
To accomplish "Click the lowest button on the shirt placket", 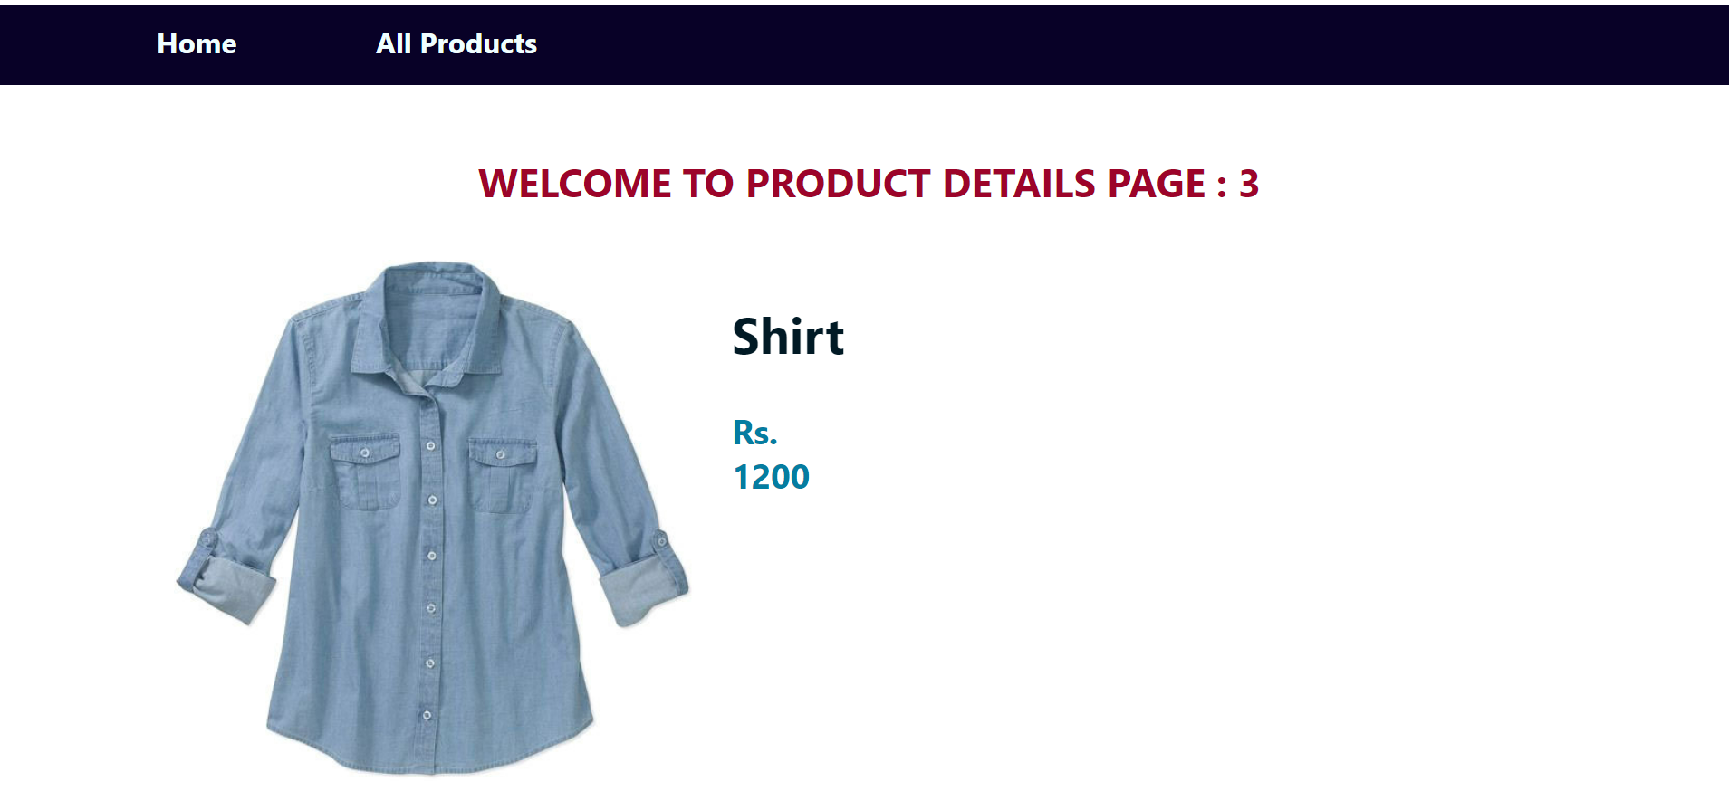I will (427, 716).
